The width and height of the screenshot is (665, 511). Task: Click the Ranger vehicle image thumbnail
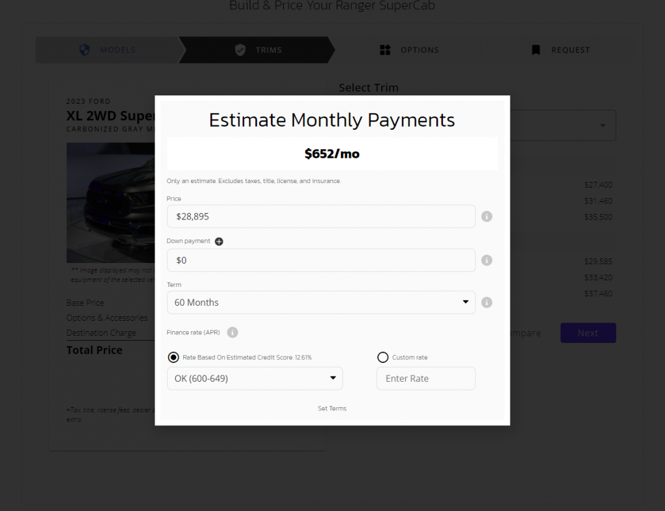click(x=110, y=203)
